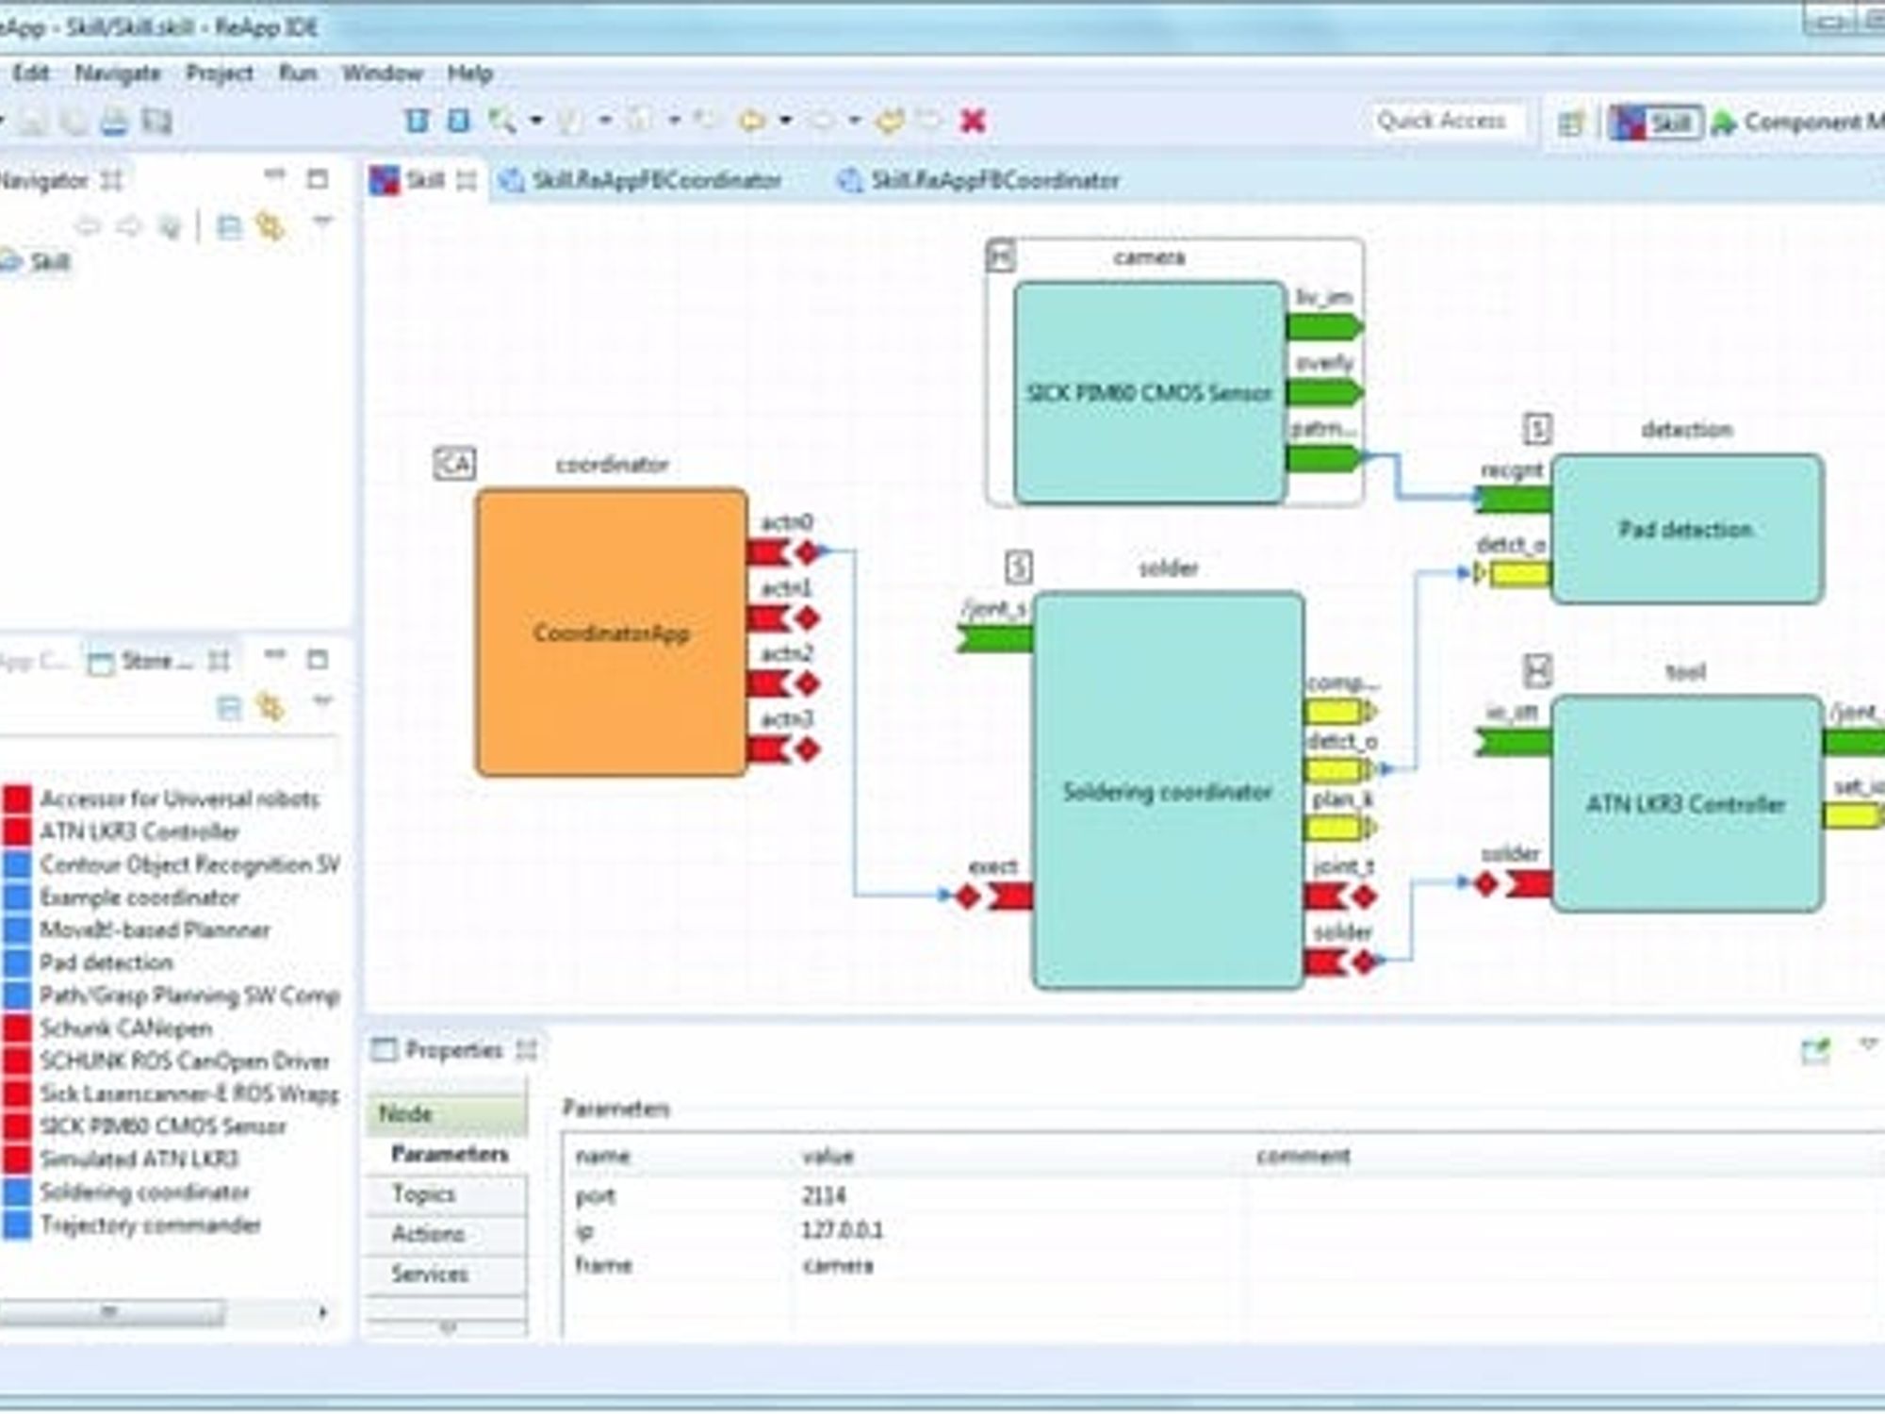Select ATN LKR3 Controller in store list
The width and height of the screenshot is (1885, 1414).
pos(123,832)
